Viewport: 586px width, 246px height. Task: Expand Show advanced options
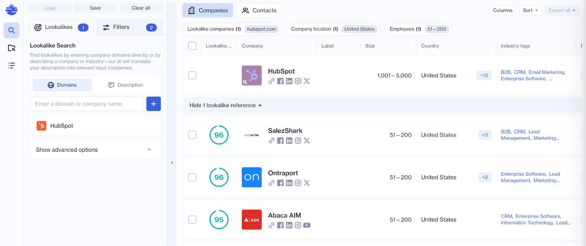(x=95, y=150)
